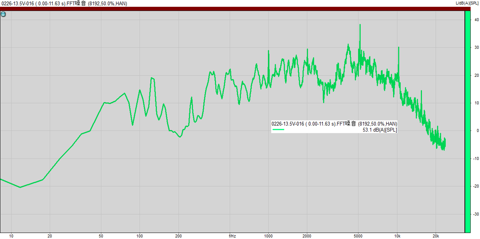This screenshot has width=480, height=239.
Task: Click the green level bar on right edge
Action: click(x=467, y=121)
